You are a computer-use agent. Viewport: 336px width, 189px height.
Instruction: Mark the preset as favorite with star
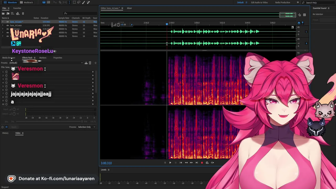(95, 63)
